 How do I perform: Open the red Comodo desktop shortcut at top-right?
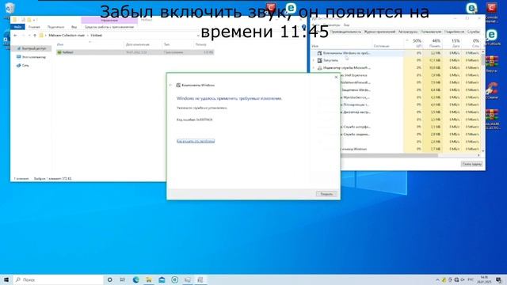pyautogui.click(x=491, y=11)
